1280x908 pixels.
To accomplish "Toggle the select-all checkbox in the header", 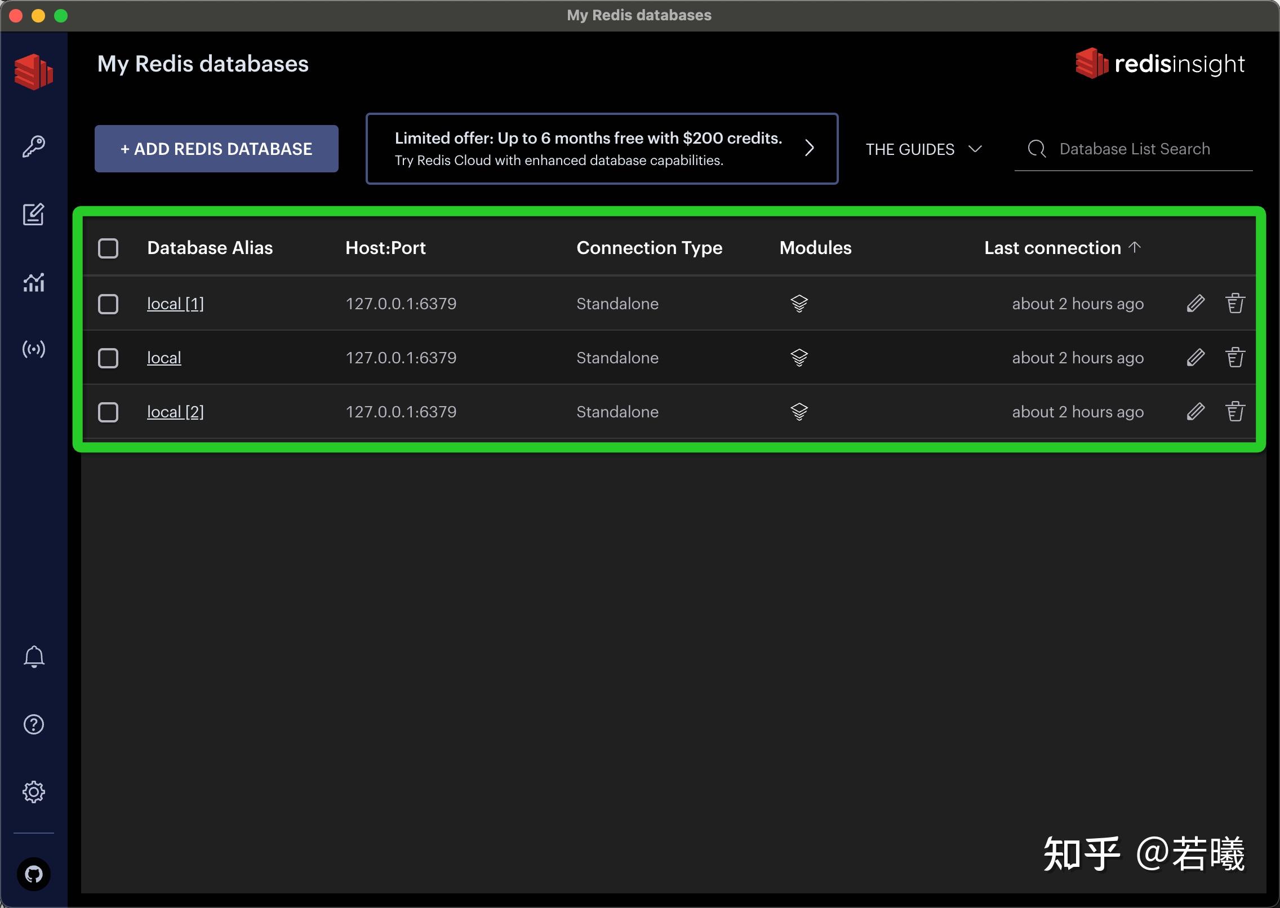I will pyautogui.click(x=108, y=248).
